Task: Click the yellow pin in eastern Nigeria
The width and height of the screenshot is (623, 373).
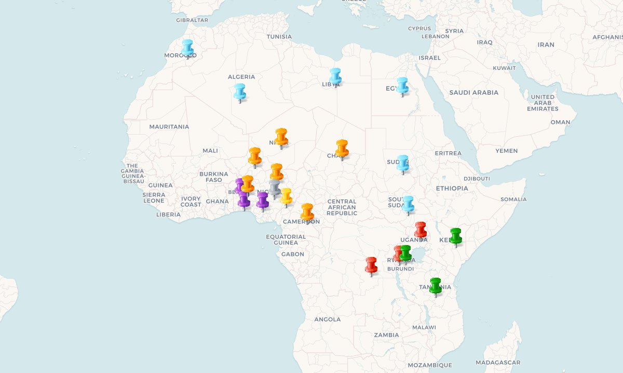Action: point(286,196)
